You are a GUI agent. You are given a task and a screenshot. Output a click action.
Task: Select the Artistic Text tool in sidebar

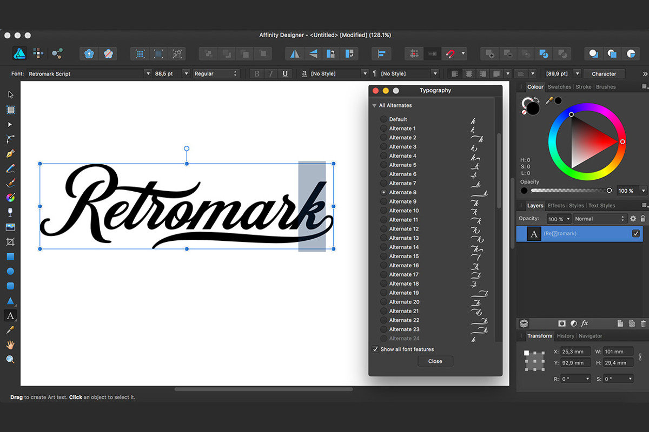(10, 315)
